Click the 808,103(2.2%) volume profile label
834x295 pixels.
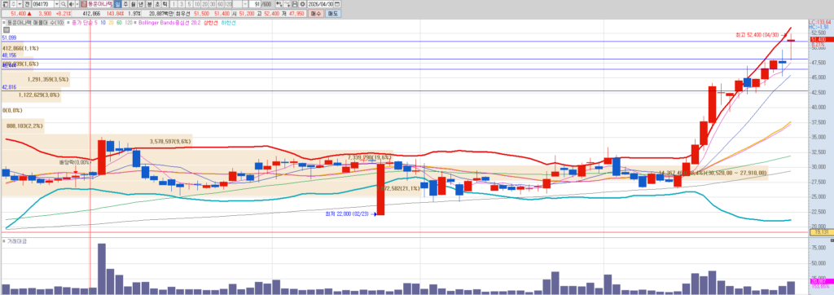24,126
